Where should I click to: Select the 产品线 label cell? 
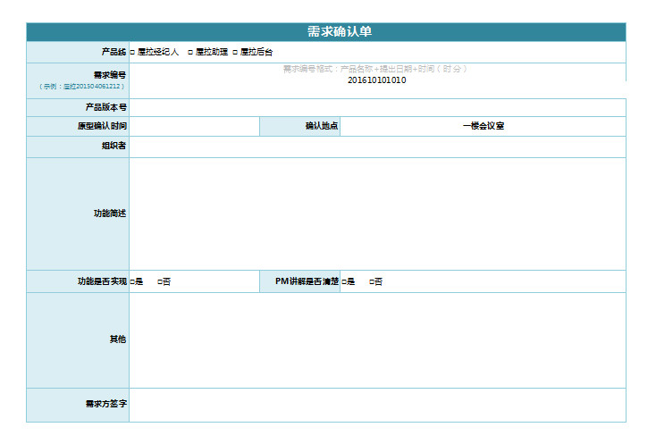[78, 52]
